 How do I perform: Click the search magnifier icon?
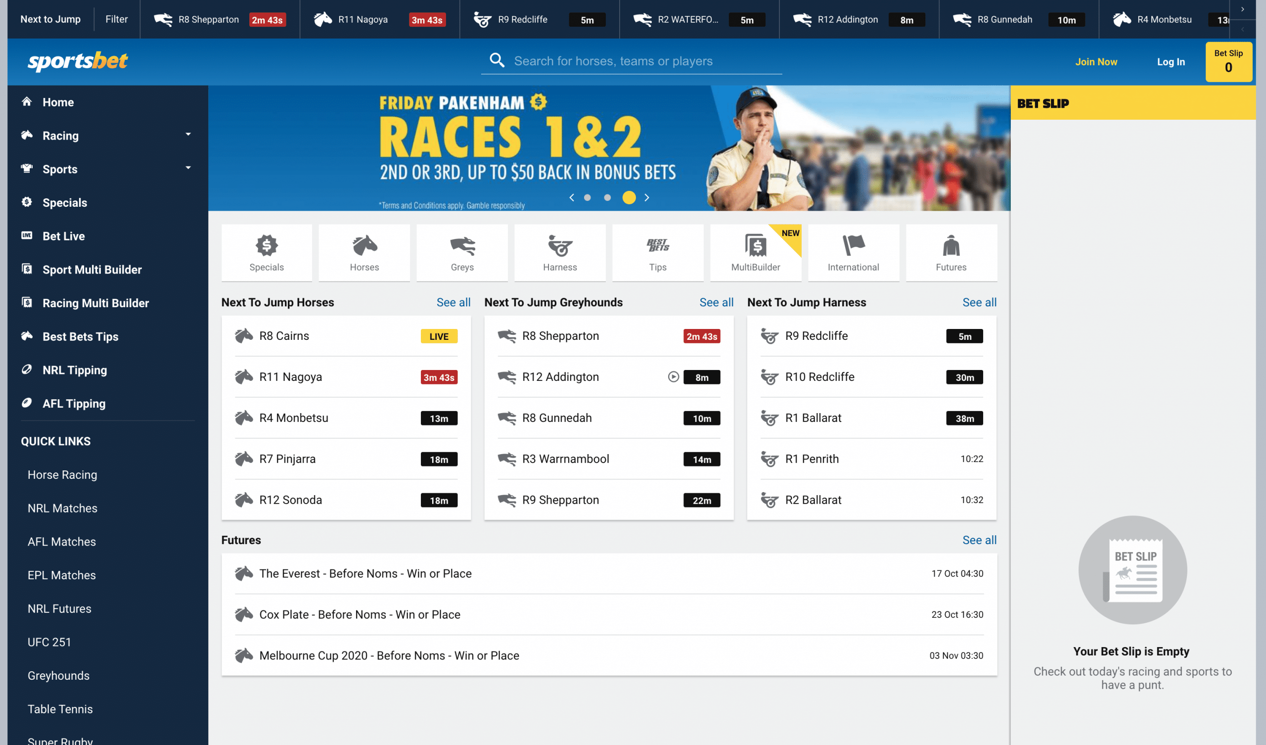(497, 60)
